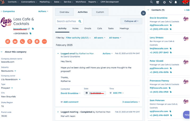Click the Add comment link
Image resolution: width=190 pixels, height=121 pixels.
click(x=71, y=102)
